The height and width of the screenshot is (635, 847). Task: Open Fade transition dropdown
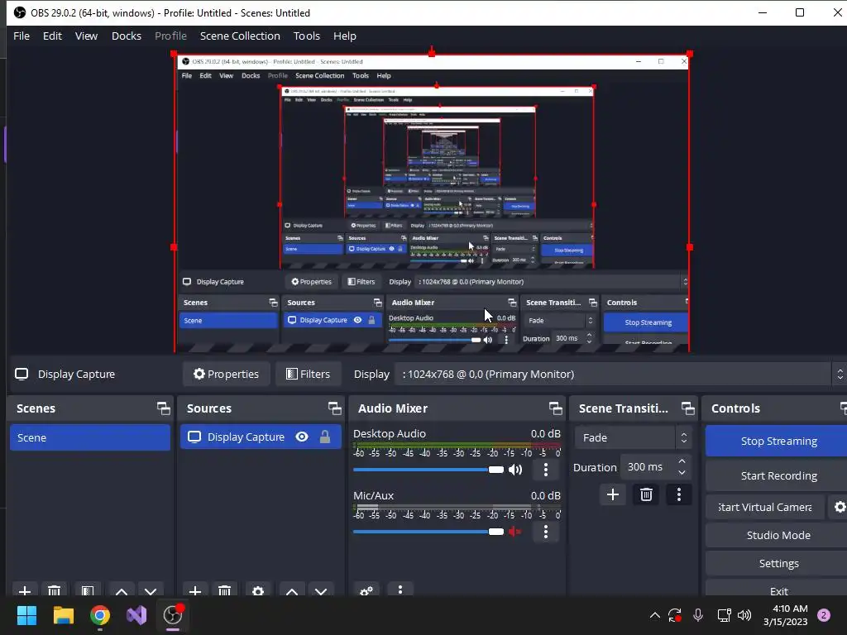[633, 438]
